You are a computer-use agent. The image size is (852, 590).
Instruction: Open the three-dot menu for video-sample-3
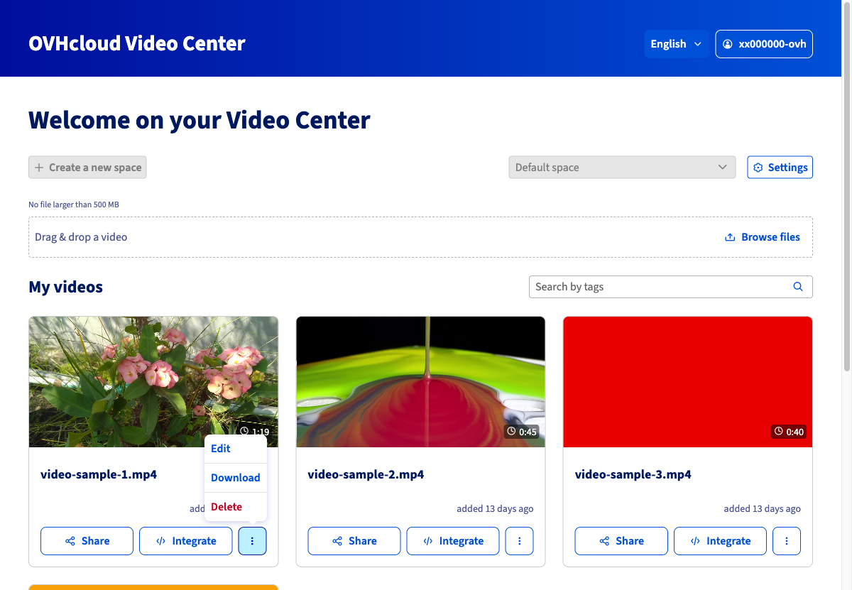(x=786, y=540)
